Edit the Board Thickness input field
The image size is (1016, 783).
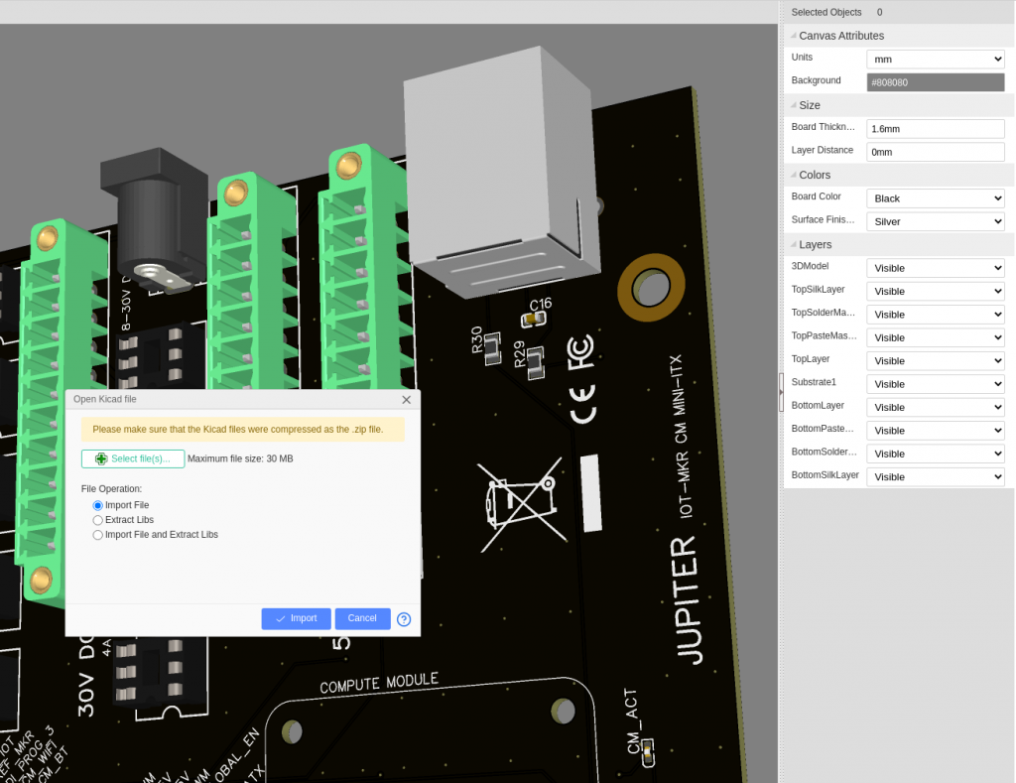pos(935,129)
